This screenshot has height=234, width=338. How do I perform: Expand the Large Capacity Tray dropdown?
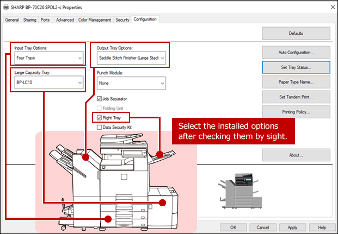(x=48, y=83)
